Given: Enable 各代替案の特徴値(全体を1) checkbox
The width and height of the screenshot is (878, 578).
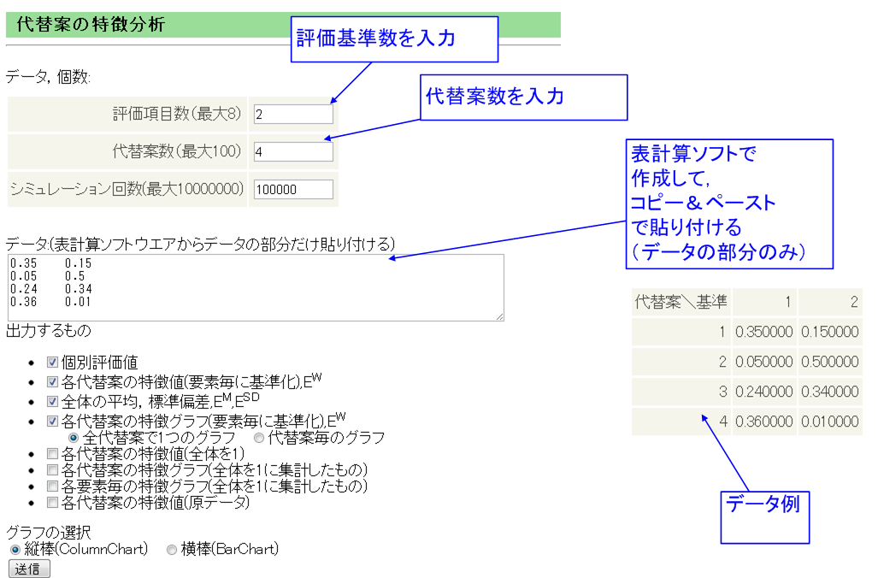Looking at the screenshot, I should [x=52, y=453].
